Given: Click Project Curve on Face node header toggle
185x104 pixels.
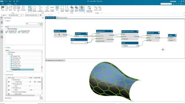Looking at the screenshot, I should pyautogui.click(x=137, y=31).
